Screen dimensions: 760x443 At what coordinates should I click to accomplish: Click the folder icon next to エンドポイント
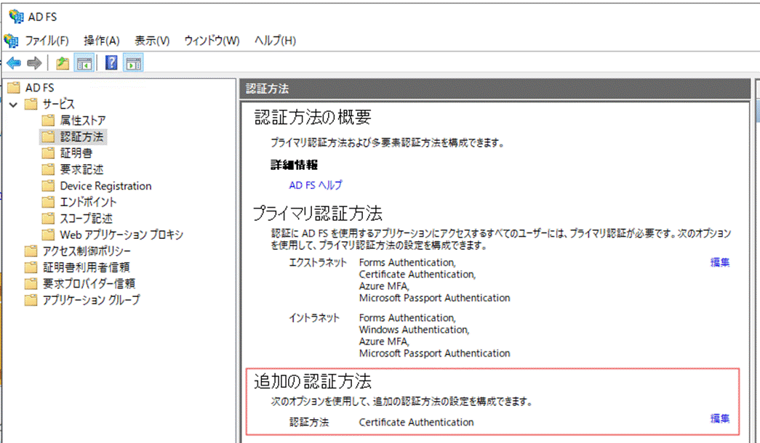pyautogui.click(x=48, y=202)
